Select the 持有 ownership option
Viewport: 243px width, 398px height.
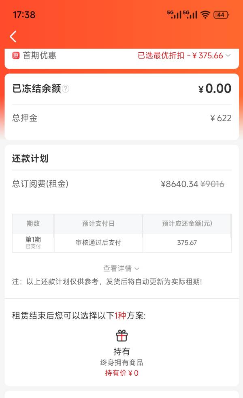click(122, 351)
